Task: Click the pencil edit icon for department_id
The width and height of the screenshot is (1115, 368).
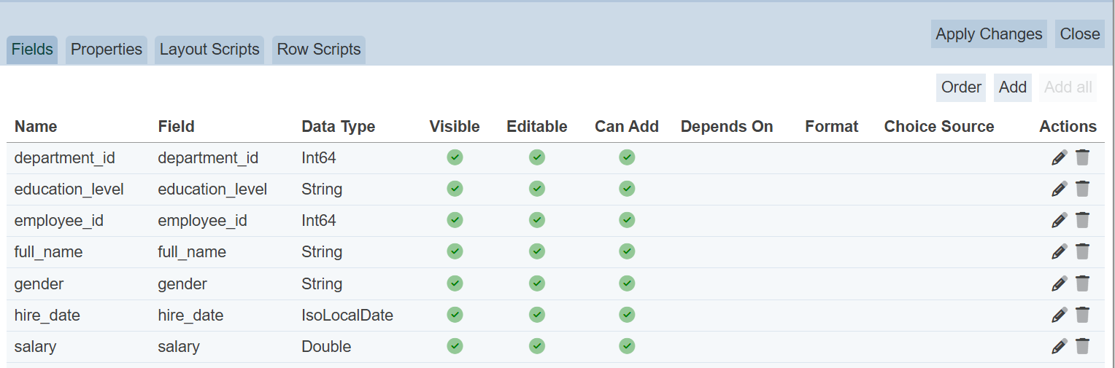Action: [1059, 157]
